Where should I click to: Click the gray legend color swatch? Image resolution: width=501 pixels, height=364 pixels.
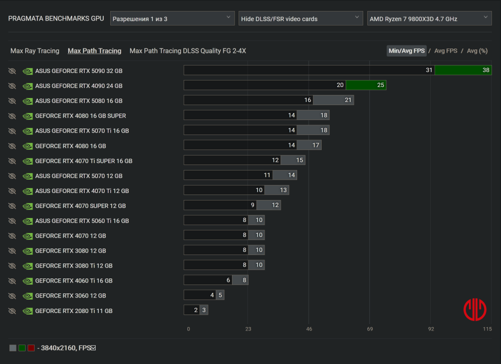(x=13, y=348)
